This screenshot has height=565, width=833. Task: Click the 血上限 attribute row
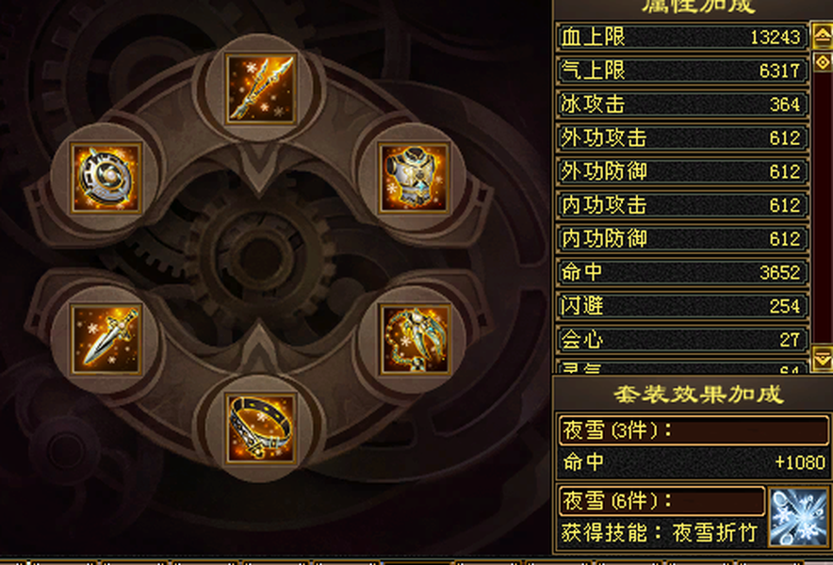pos(682,37)
